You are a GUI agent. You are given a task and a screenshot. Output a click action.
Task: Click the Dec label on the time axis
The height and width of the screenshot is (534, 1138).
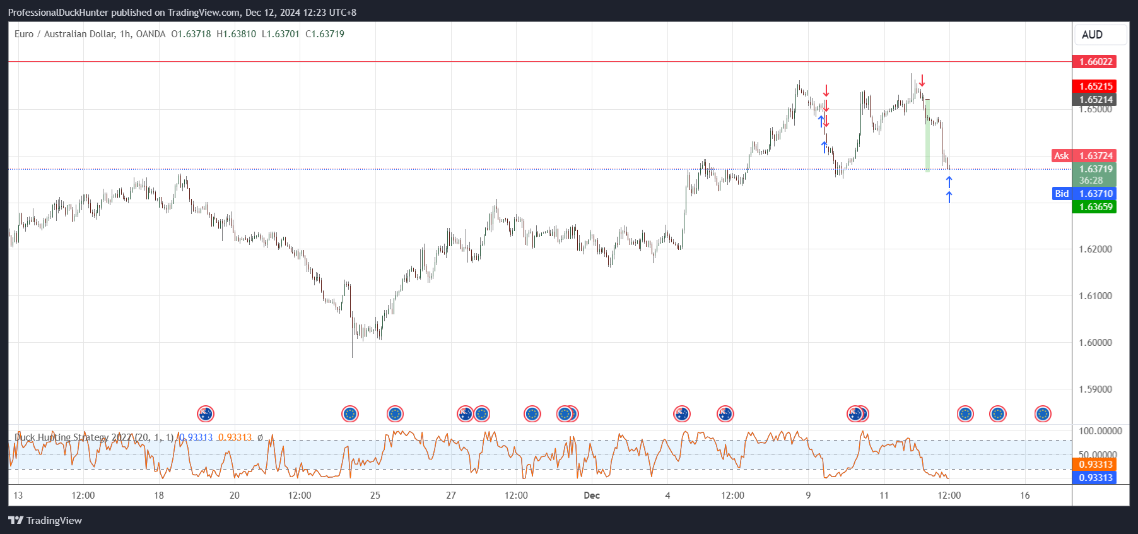tap(592, 495)
